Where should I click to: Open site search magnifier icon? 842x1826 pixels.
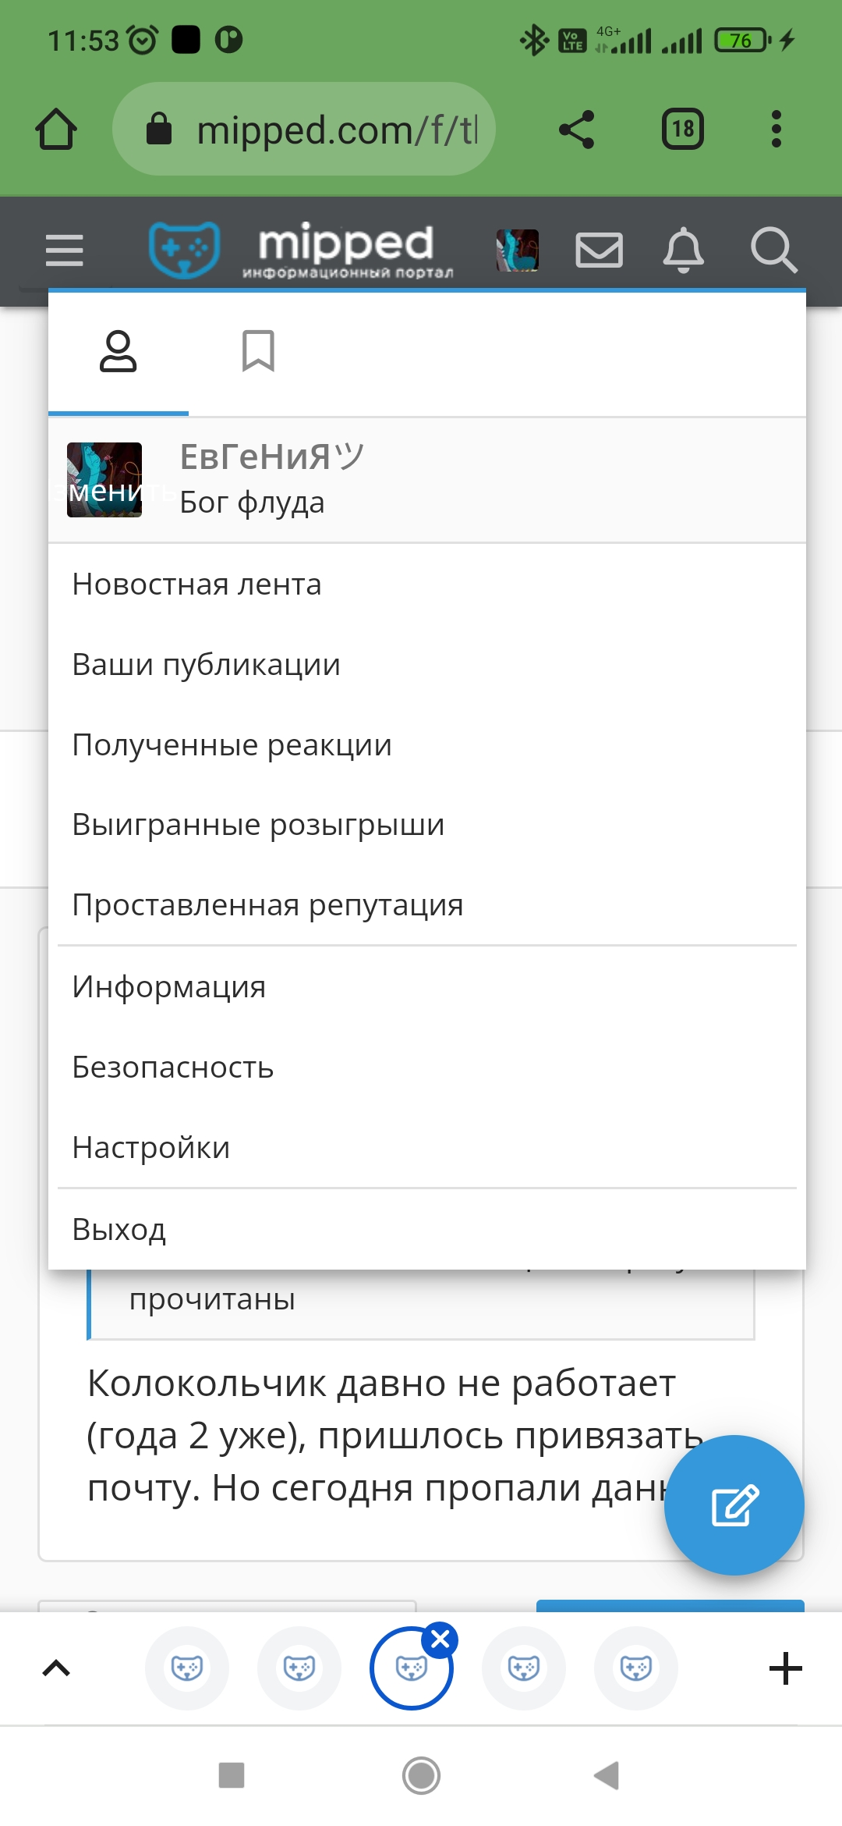773,250
